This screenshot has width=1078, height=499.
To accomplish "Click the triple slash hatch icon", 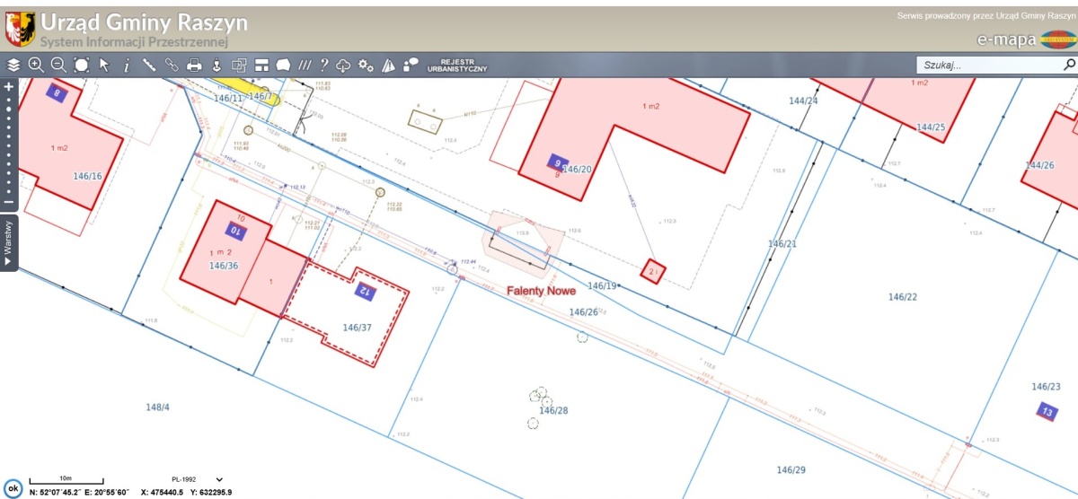I will click(x=305, y=65).
